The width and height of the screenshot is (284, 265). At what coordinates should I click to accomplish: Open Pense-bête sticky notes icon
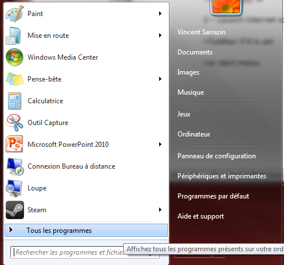pyautogui.click(x=15, y=79)
